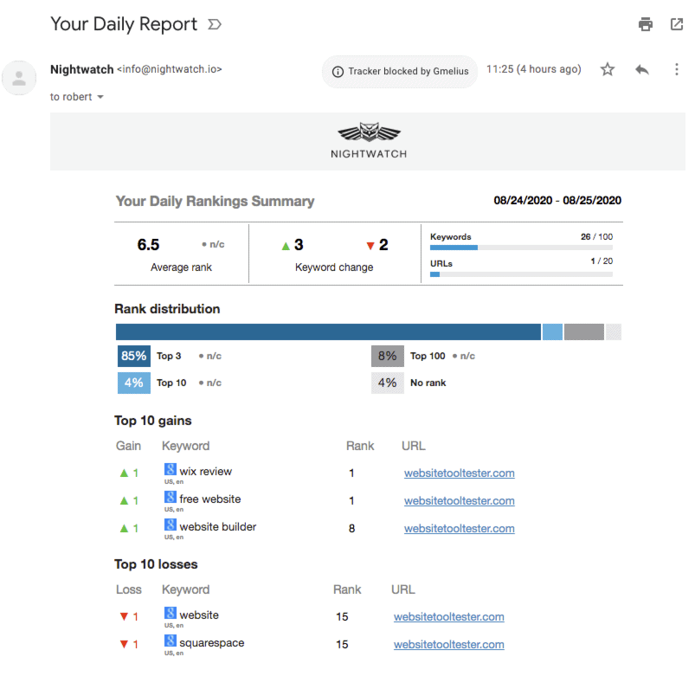This screenshot has width=695, height=676.
Task: Click the sender's avatar picture
Action: click(x=19, y=78)
